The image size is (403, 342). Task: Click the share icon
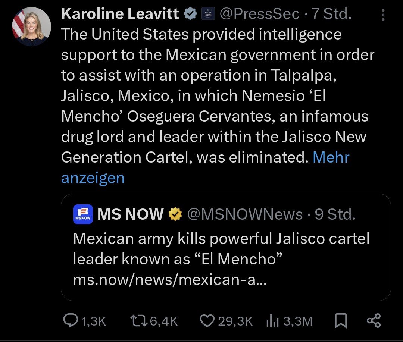coord(374,321)
